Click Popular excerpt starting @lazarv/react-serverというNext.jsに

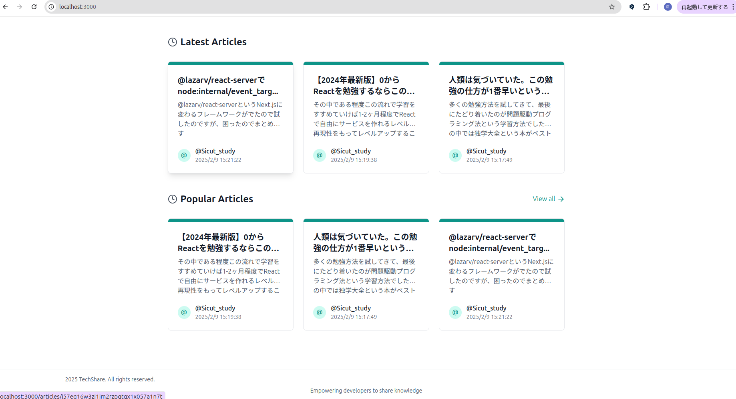click(x=501, y=276)
